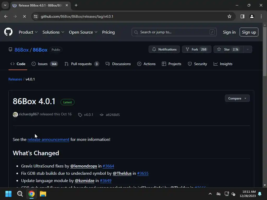
Task: Click the GitHub logo icon
Action: click(8, 32)
